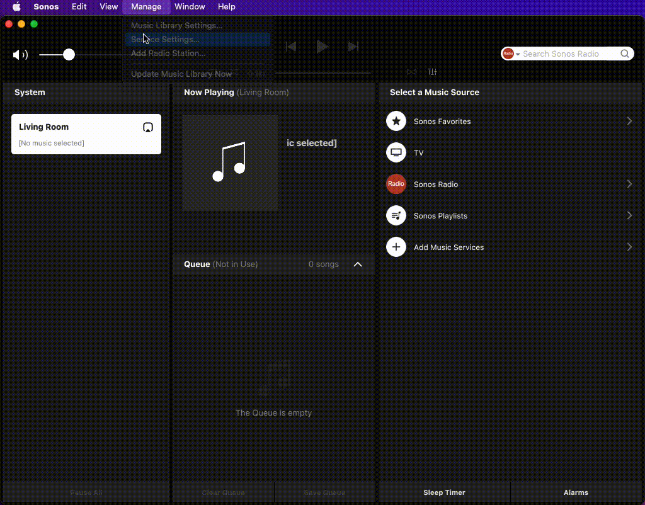Viewport: 645px width, 505px height.
Task: Click the Add Music Services plus icon
Action: (396, 247)
